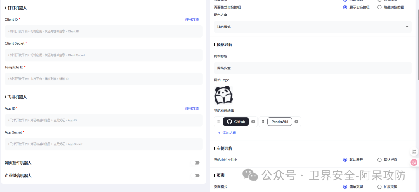This screenshot has width=419, height=192.
Task: Click the 网站 Logo label
Action: coord(222,80)
